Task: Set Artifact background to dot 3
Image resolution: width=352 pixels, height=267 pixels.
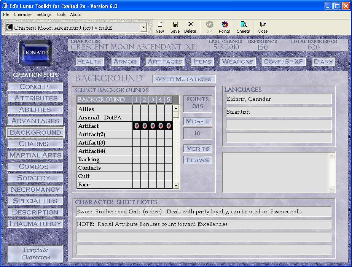Action: pyautogui.click(x=153, y=126)
